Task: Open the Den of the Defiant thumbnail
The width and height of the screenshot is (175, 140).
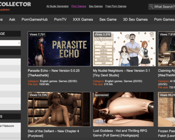Action: pos(59,109)
